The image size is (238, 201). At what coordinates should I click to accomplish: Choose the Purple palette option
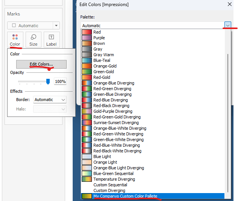99,38
